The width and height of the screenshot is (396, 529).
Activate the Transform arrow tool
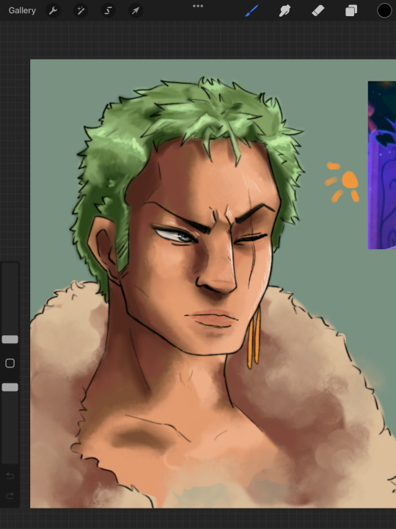(136, 11)
